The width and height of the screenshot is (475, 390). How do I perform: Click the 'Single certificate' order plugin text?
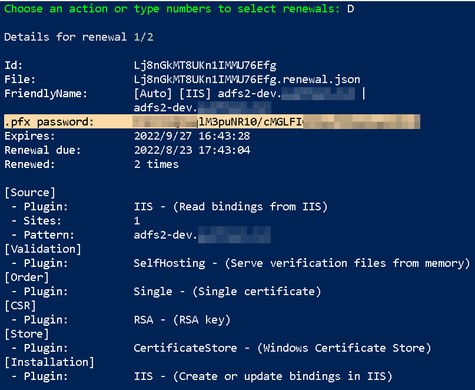pos(257,292)
